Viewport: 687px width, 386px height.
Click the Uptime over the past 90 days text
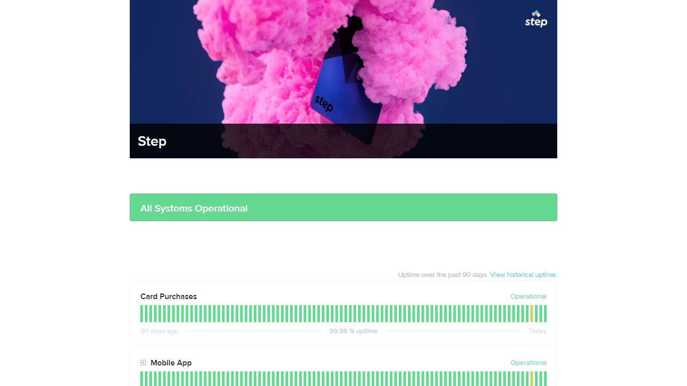click(443, 275)
